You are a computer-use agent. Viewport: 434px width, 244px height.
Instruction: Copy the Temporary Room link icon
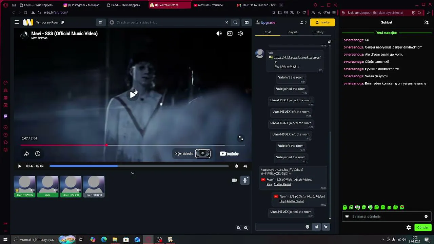click(x=62, y=22)
